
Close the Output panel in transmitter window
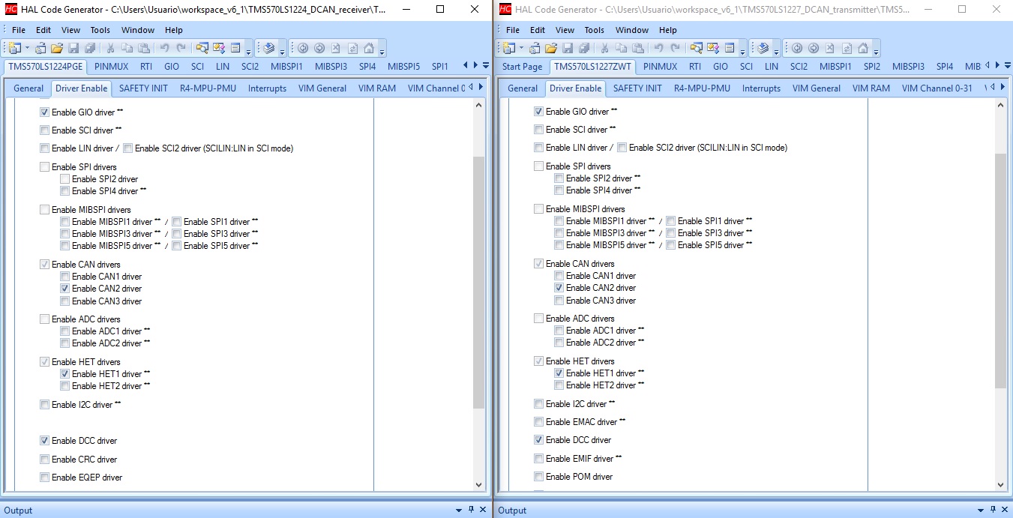click(x=1006, y=510)
